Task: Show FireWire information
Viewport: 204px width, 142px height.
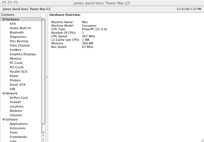Action: coord(16,50)
